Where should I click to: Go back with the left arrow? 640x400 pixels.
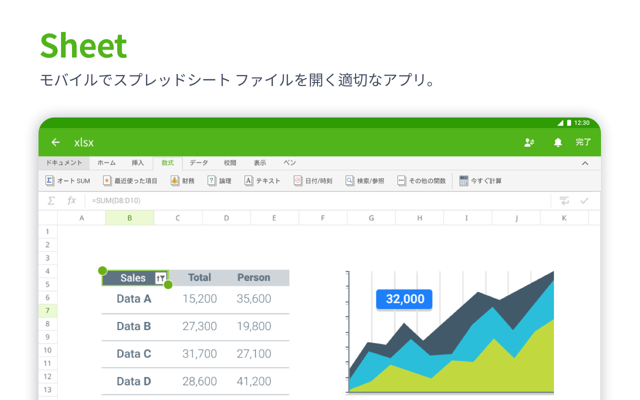[55, 142]
